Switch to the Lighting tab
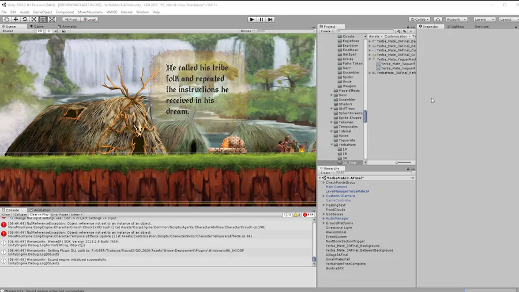Image resolution: width=519 pixels, height=292 pixels. [456, 26]
